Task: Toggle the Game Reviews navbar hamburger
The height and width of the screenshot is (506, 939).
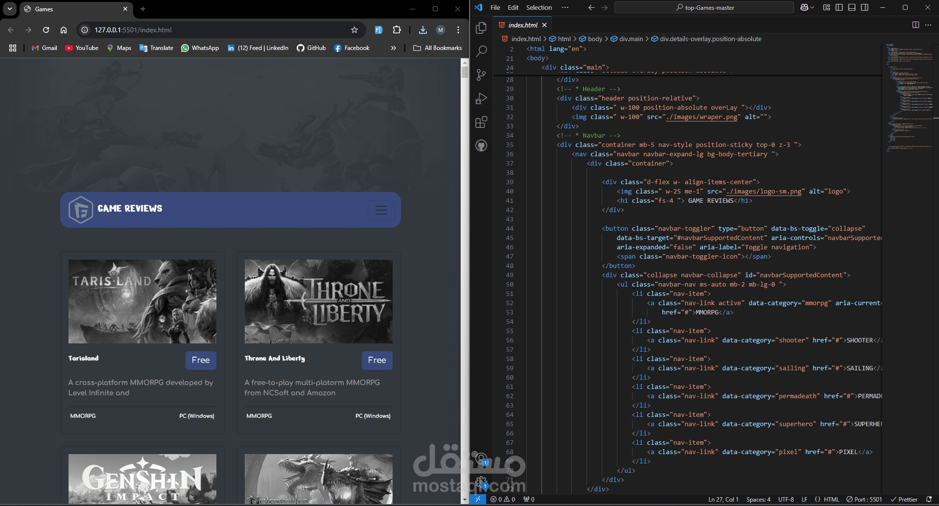Action: [x=381, y=210]
